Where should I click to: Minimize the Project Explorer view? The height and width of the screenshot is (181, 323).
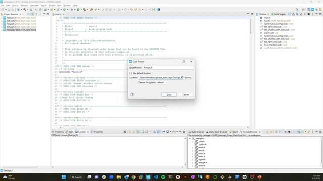[x=44, y=14]
